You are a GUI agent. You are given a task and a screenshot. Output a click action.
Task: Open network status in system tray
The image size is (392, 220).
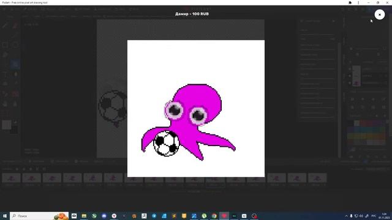(x=356, y=216)
